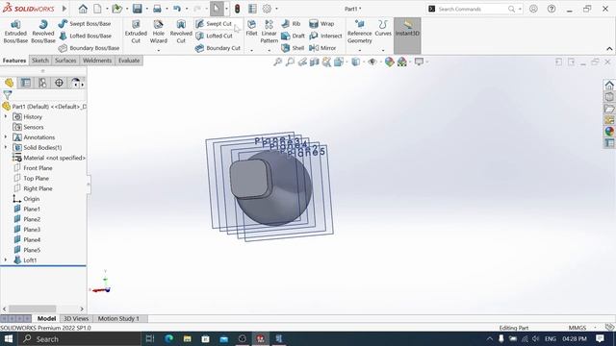Image resolution: width=616 pixels, height=346 pixels.
Task: Select the Revolved Boss/Base tool
Action: pos(42,32)
